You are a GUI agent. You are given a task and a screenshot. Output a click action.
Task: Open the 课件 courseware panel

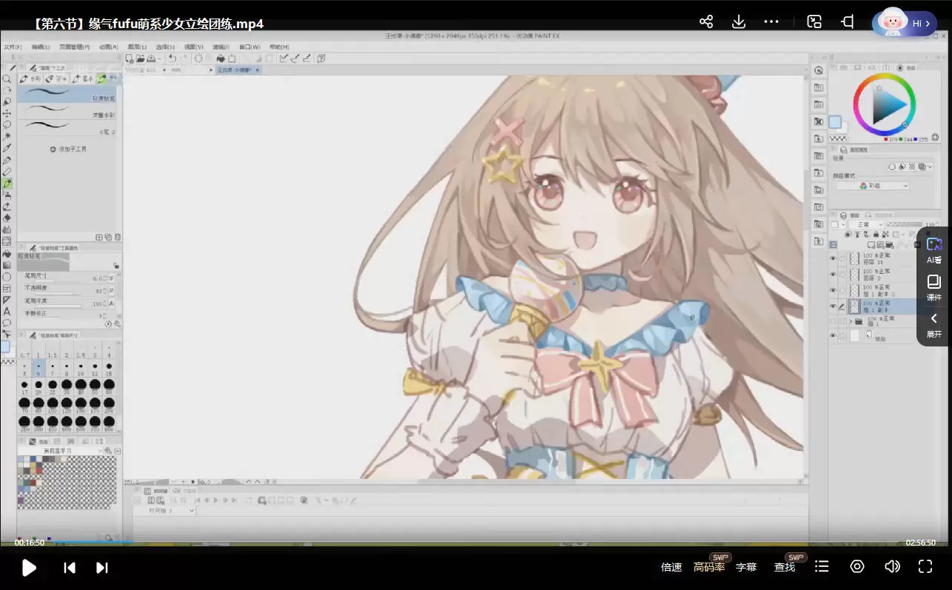click(x=934, y=288)
